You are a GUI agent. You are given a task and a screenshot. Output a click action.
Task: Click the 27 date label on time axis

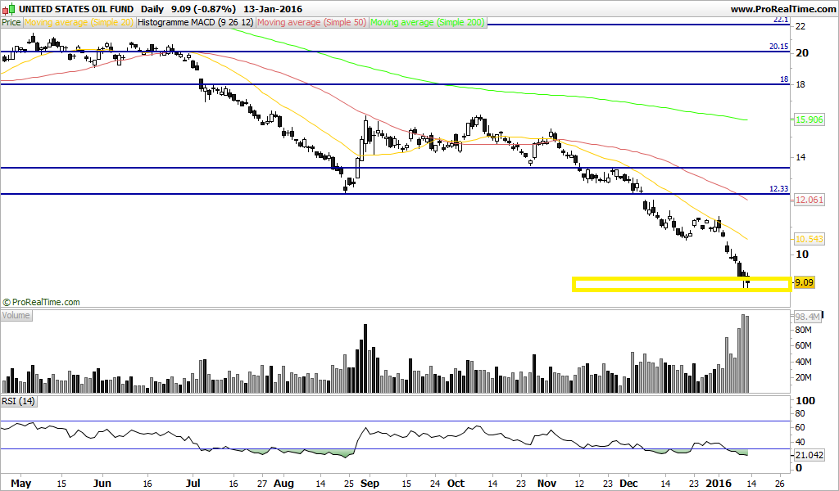tap(262, 484)
